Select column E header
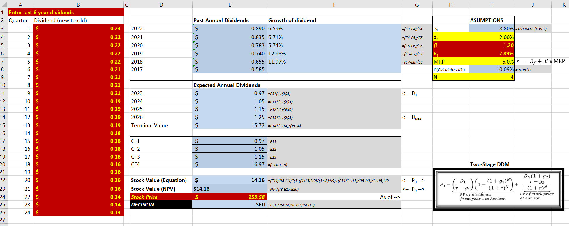 (230, 5)
